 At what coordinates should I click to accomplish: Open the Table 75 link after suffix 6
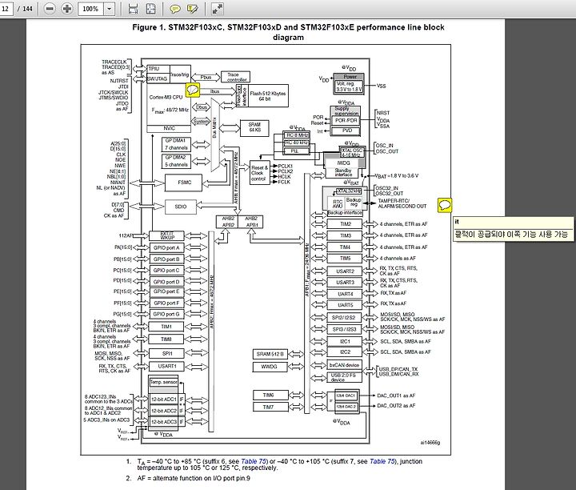point(254,461)
